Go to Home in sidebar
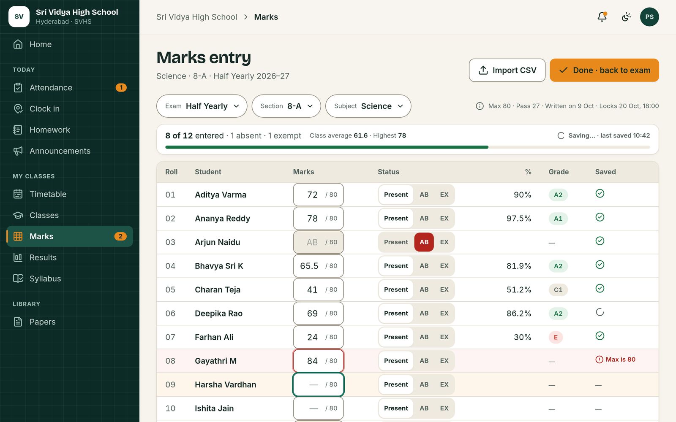The width and height of the screenshot is (676, 422). tap(70, 44)
